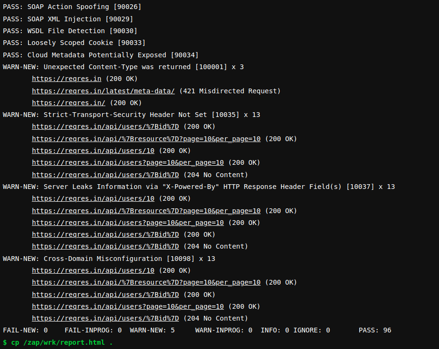439x349 pixels.
Task: Open the https://reqres.in/ link with trailing slash
Action: 68,103
